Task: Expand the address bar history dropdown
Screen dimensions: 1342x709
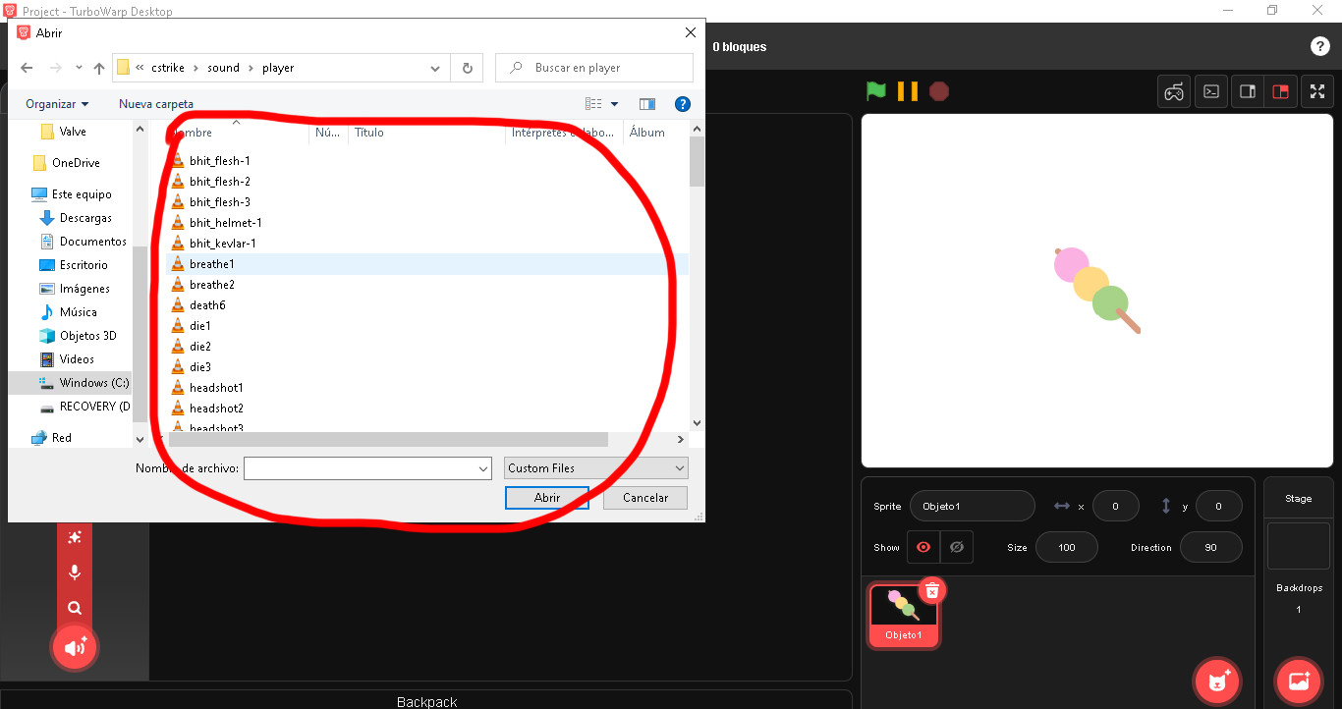Action: point(435,68)
